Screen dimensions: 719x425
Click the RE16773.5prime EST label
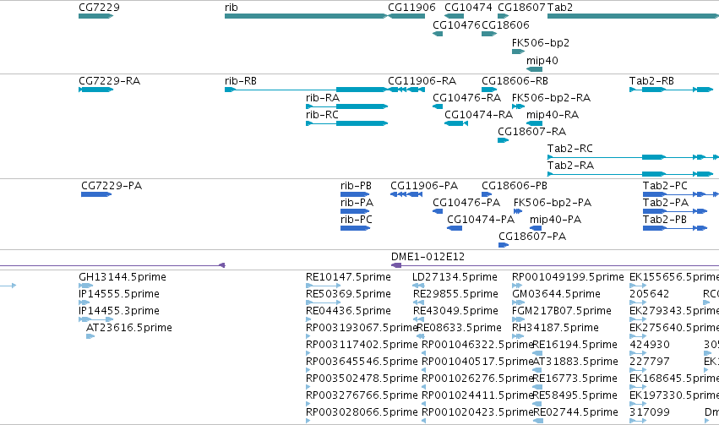click(x=575, y=379)
